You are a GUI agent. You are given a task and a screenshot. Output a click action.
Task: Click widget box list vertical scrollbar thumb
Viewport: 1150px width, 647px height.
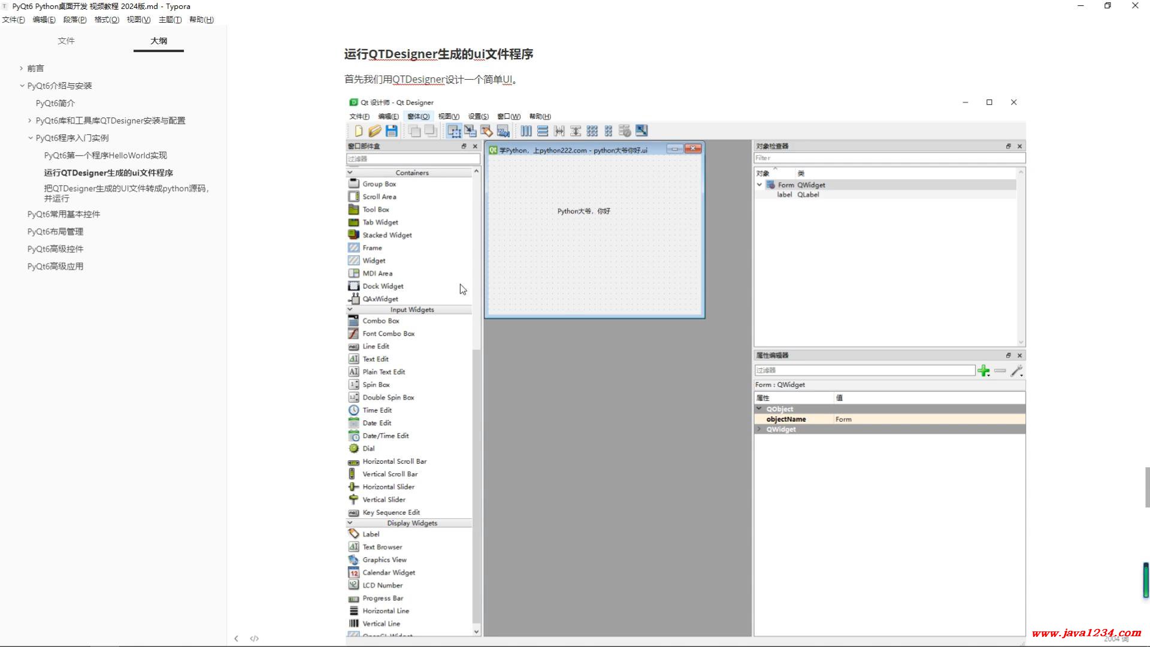[x=476, y=486]
